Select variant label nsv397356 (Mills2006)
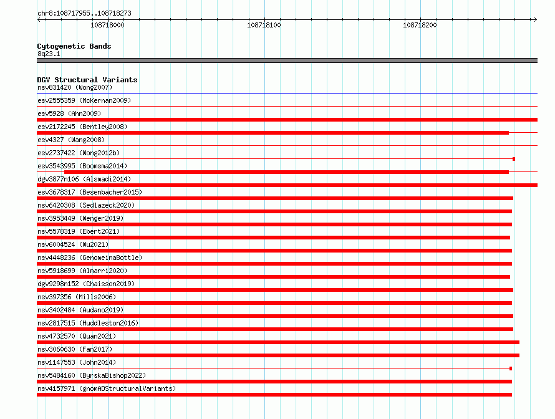 [x=77, y=297]
